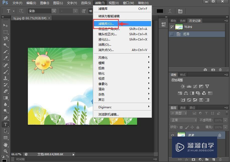Hide the 背景 layer with eye icon
The height and width of the screenshot is (162, 230).
172,135
